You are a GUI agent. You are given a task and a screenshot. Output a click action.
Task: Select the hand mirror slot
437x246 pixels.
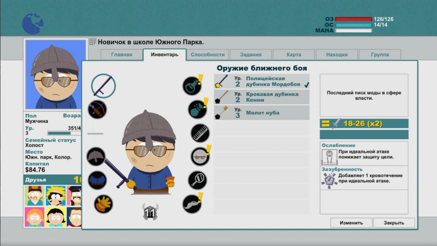coord(197,180)
